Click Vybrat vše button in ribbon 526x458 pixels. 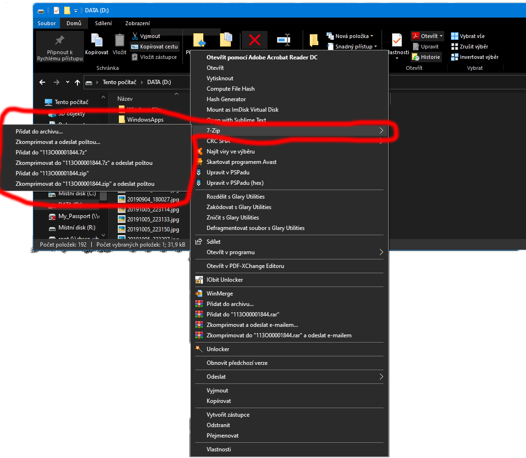tap(468, 36)
